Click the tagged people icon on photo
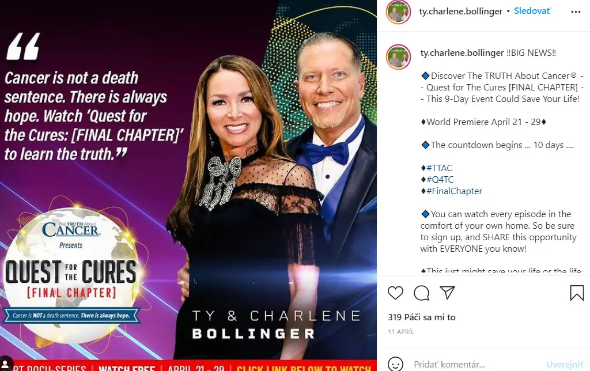The image size is (590, 371). tap(6, 364)
